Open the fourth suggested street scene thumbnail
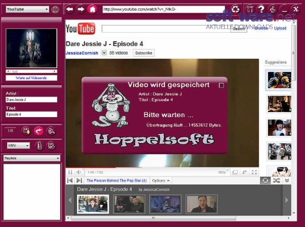This screenshot has width=305, height=227. click(279, 151)
